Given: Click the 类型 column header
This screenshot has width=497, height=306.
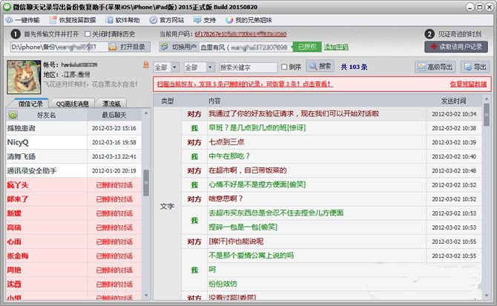Looking at the screenshot, I should 168,101.
